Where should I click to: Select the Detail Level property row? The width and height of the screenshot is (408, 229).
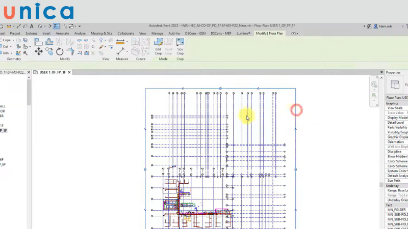(396, 122)
